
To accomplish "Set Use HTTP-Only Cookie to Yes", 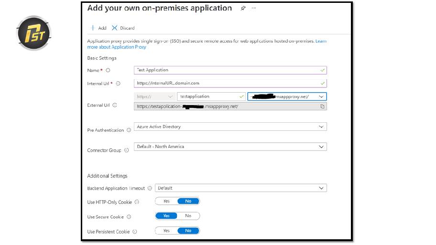I will (x=166, y=201).
